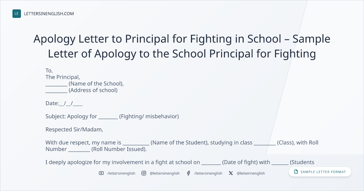Click the Sample Letter Format button
Screen dimensions: 364x191
click(x=320, y=172)
